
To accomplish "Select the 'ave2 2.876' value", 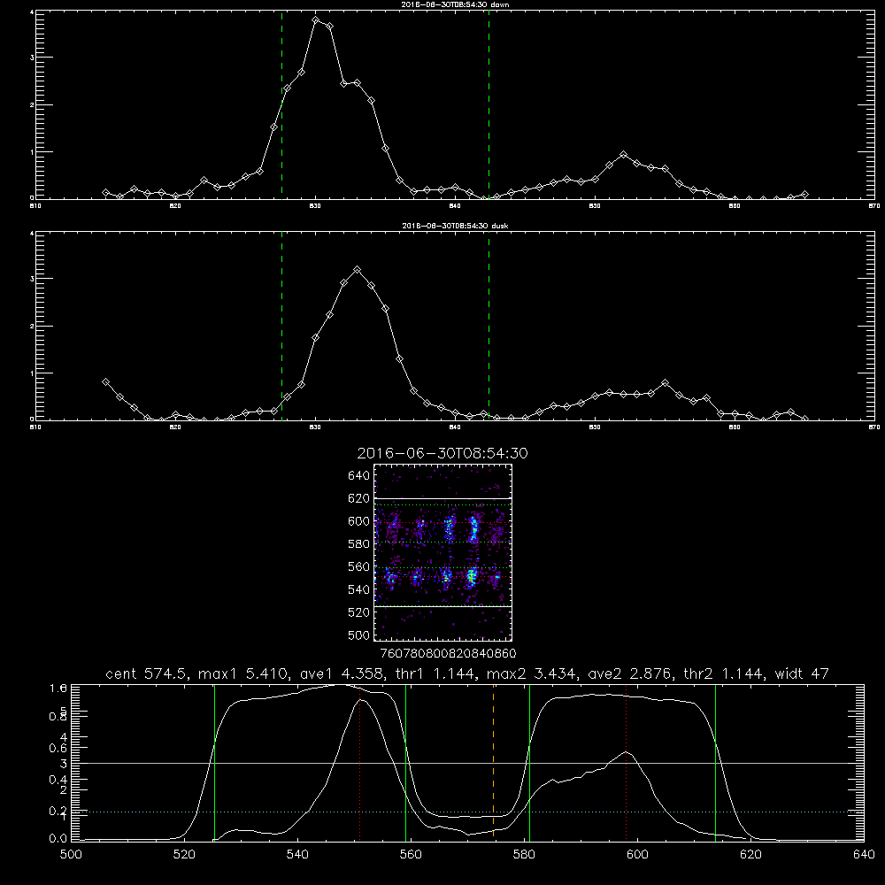I will tap(628, 673).
